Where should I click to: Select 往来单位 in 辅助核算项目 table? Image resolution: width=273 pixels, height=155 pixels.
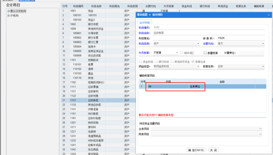pos(222,86)
